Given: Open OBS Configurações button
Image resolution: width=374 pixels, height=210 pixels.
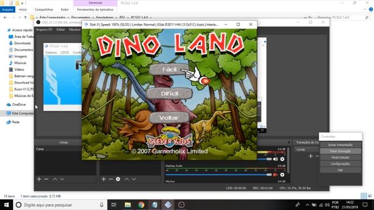Looking at the screenshot, I should [x=340, y=164].
